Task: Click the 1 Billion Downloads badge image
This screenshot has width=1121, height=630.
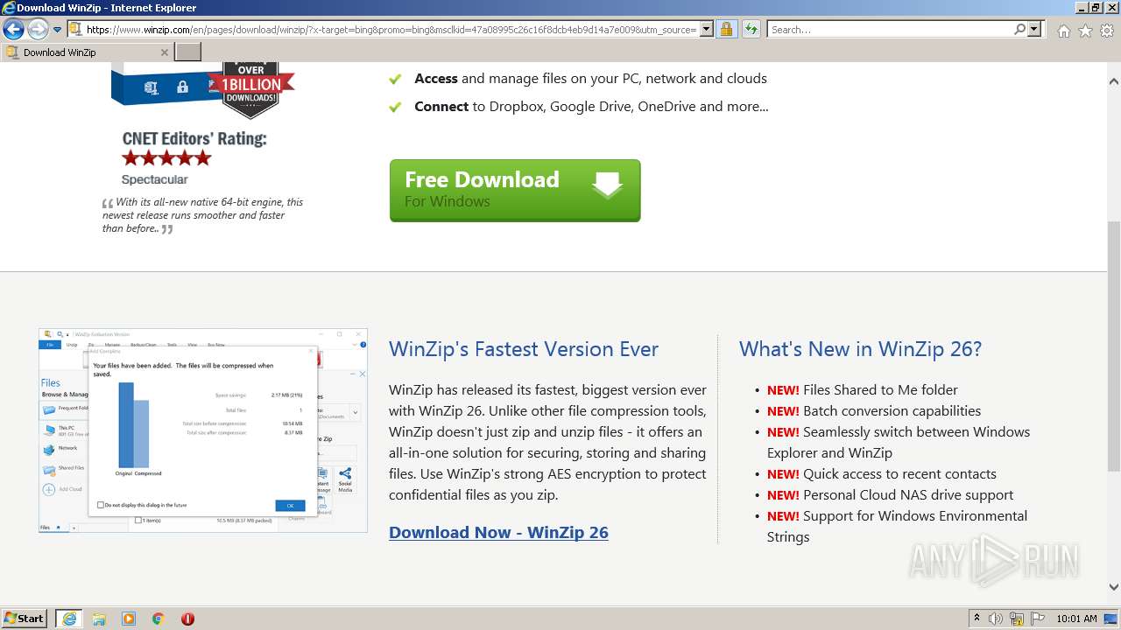Action: 250,90
